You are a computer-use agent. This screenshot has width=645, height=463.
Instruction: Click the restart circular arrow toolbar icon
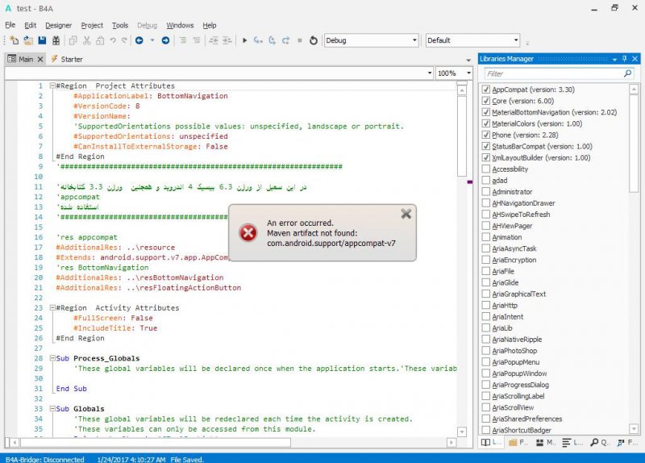313,40
